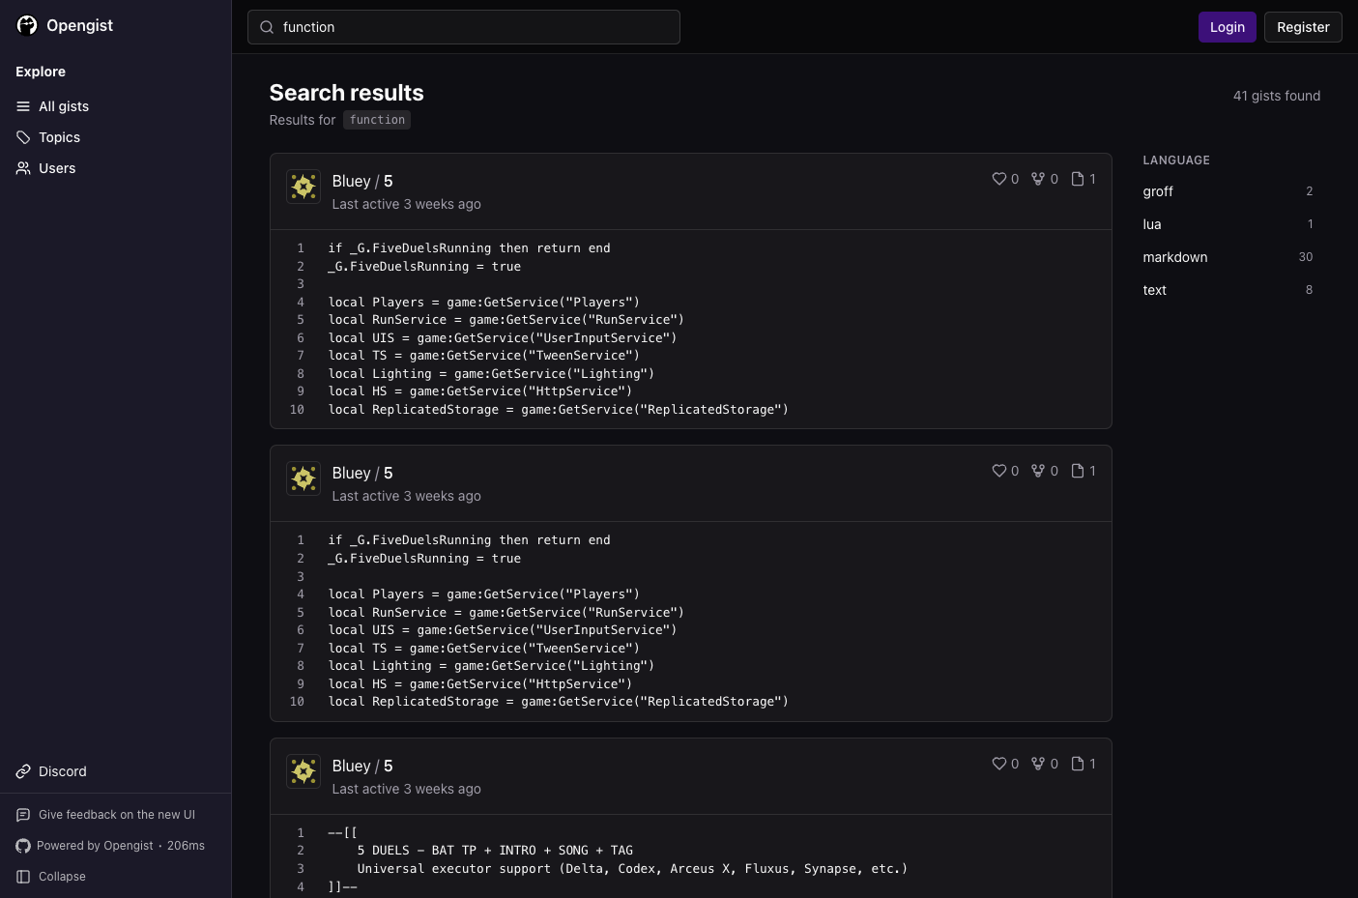
Task: Click the file count icon on the second result
Action: pos(1078,471)
